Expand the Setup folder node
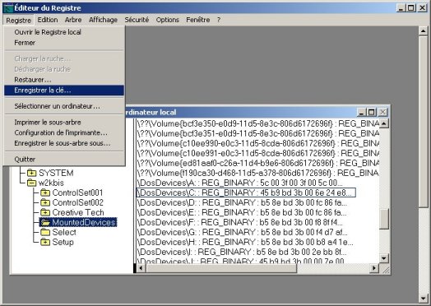This screenshot has height=306, width=431. 45,242
